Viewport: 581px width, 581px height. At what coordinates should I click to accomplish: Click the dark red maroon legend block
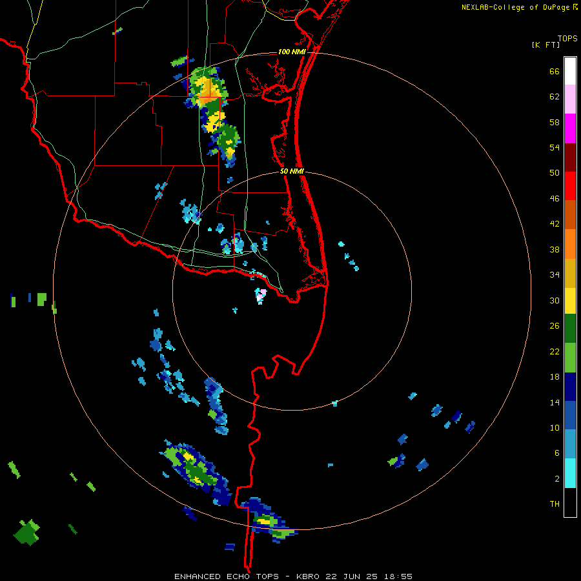click(570, 157)
